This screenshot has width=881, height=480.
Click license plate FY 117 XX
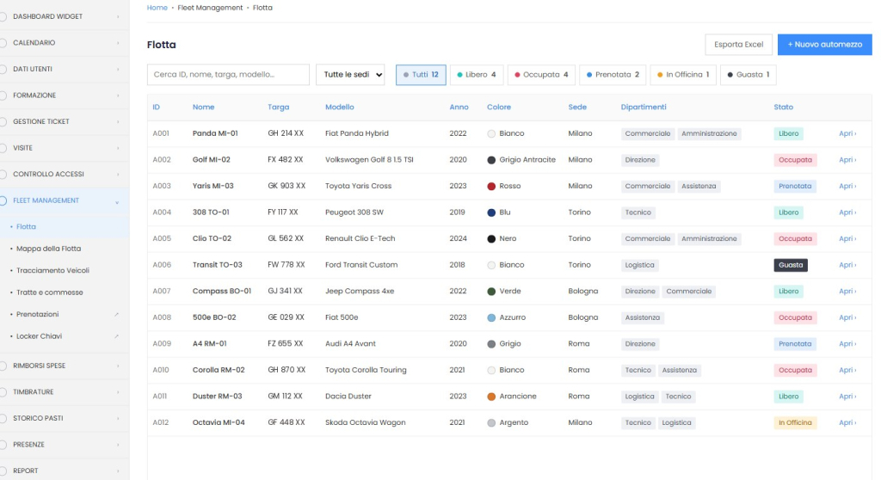(x=282, y=212)
